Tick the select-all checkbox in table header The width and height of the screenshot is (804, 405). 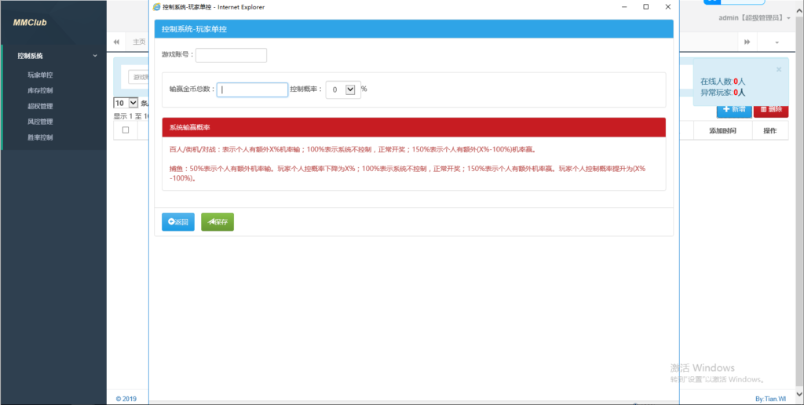pos(126,130)
